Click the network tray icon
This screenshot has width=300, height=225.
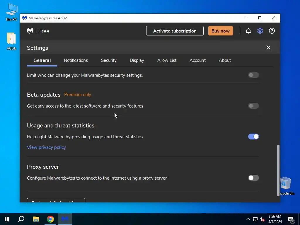coord(255,219)
